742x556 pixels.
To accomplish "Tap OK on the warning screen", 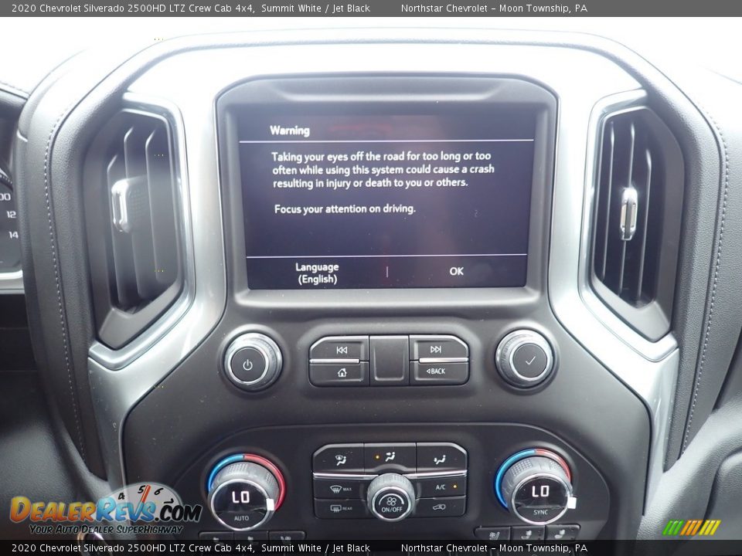I will click(456, 271).
